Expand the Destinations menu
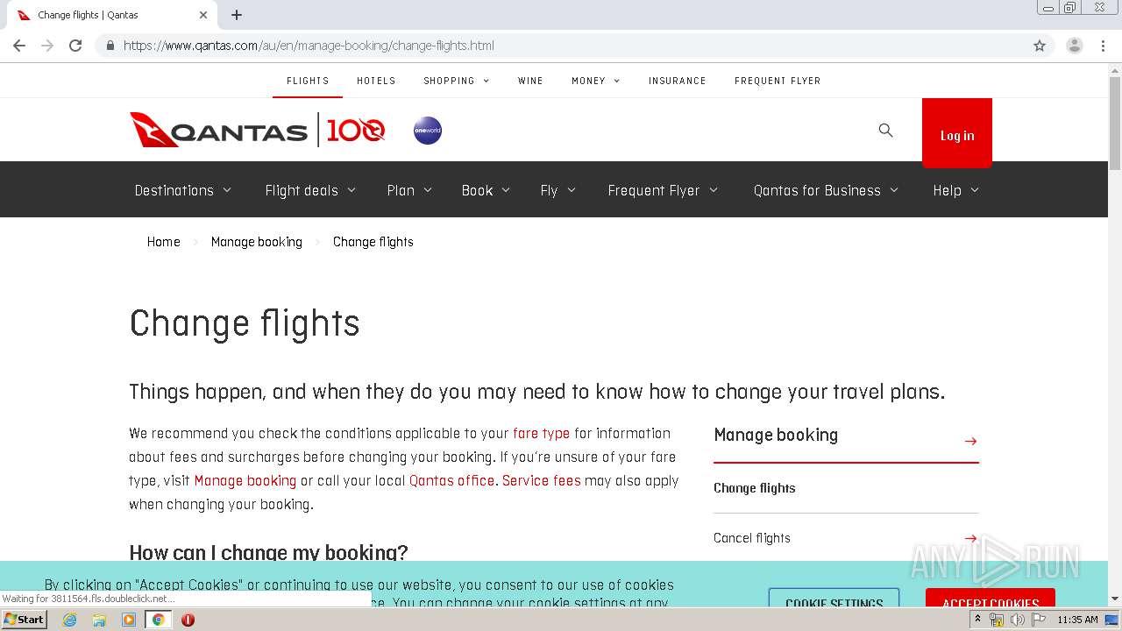The width and height of the screenshot is (1122, 631). pyautogui.click(x=182, y=190)
